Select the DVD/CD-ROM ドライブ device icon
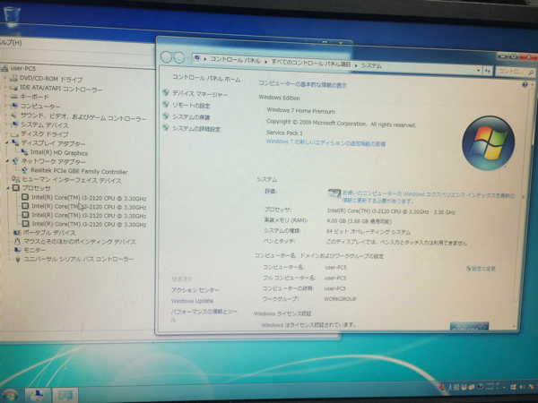Screen dimensions: 538x403 point(13,79)
